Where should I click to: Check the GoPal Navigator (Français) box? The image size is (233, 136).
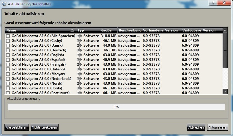(8, 65)
